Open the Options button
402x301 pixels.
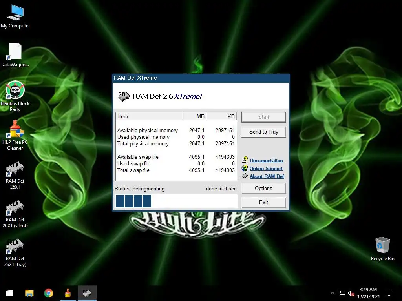[x=263, y=189]
